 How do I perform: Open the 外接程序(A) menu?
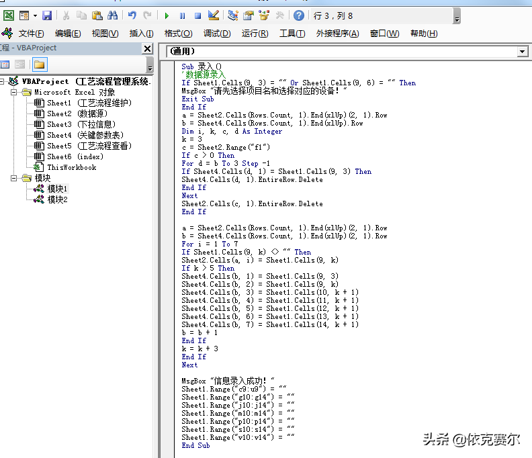pyautogui.click(x=337, y=34)
